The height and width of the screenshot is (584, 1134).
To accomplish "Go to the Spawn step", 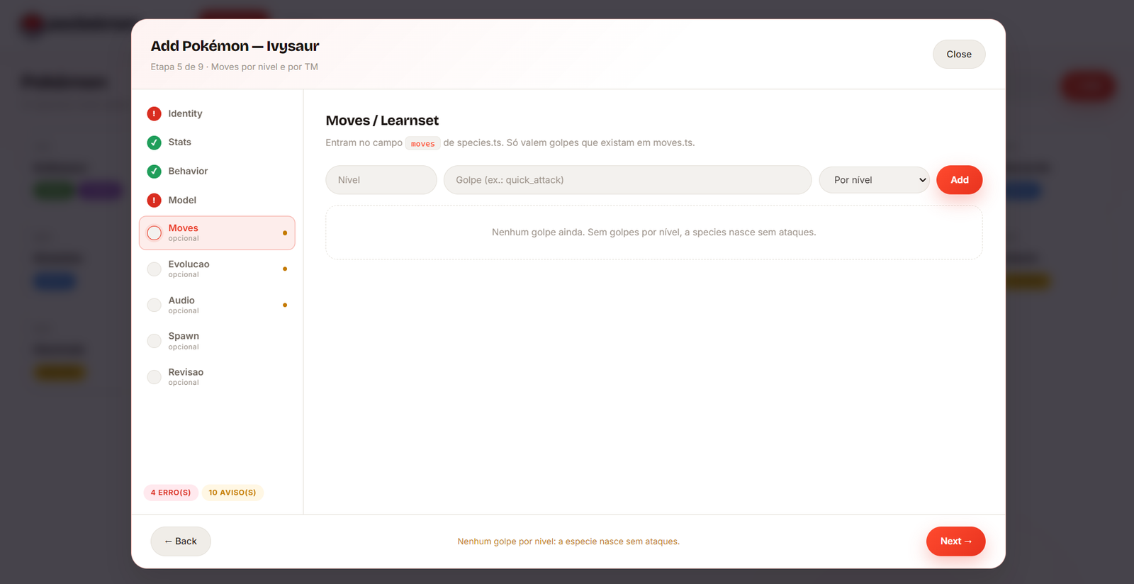I will click(217, 341).
